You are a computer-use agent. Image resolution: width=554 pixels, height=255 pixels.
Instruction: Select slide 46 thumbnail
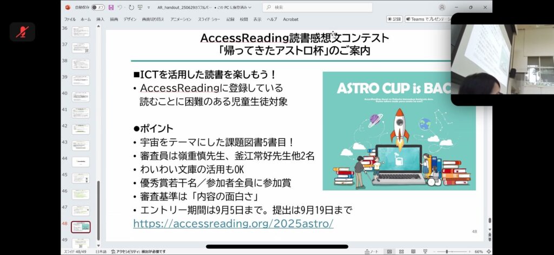click(x=81, y=195)
